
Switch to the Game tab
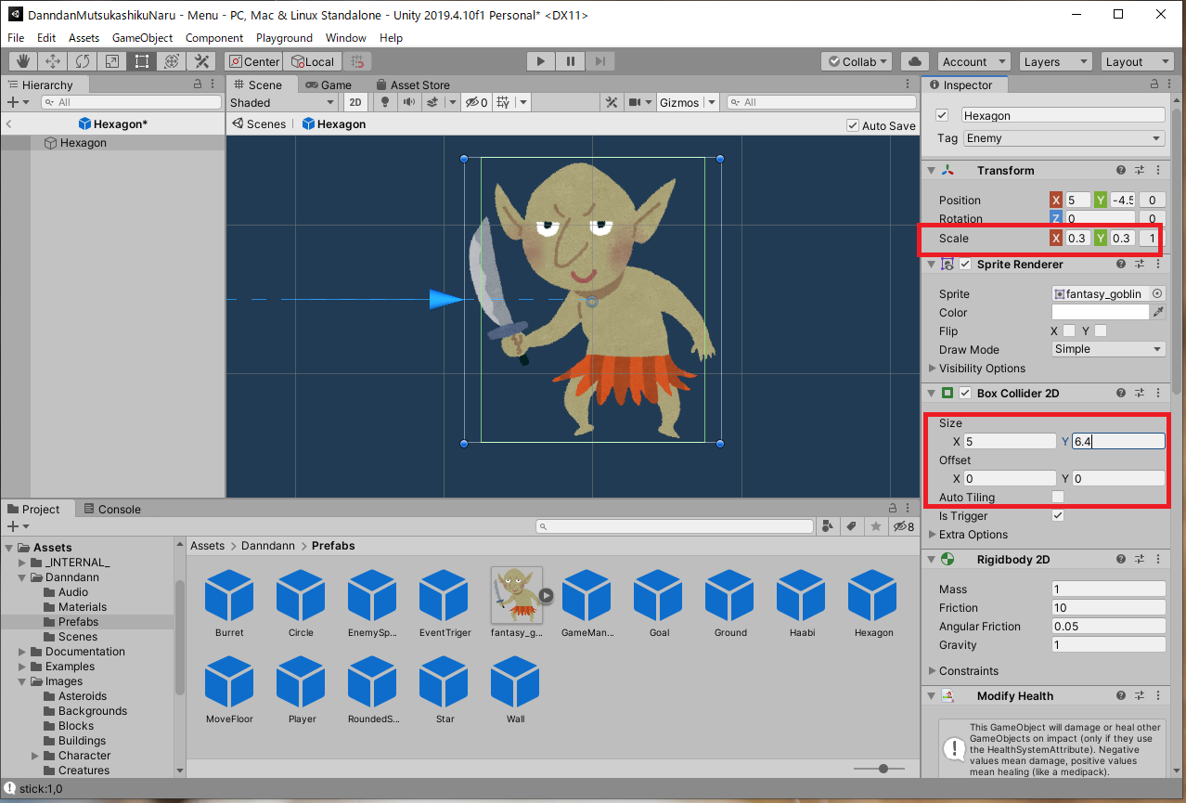[x=329, y=84]
